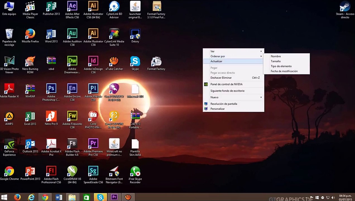The height and width of the screenshot is (201, 355).
Task: Sort by Fecha de modificación
Action: coord(286,71)
